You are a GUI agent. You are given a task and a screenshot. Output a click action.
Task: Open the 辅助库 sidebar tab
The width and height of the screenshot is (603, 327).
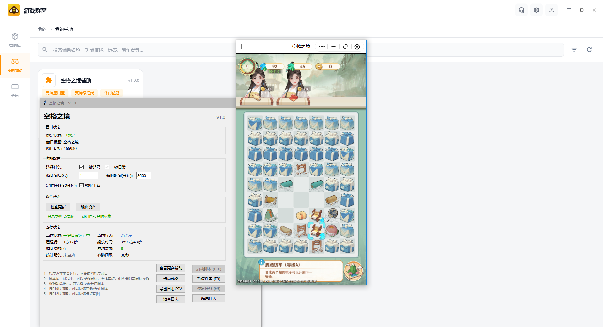coord(15,40)
